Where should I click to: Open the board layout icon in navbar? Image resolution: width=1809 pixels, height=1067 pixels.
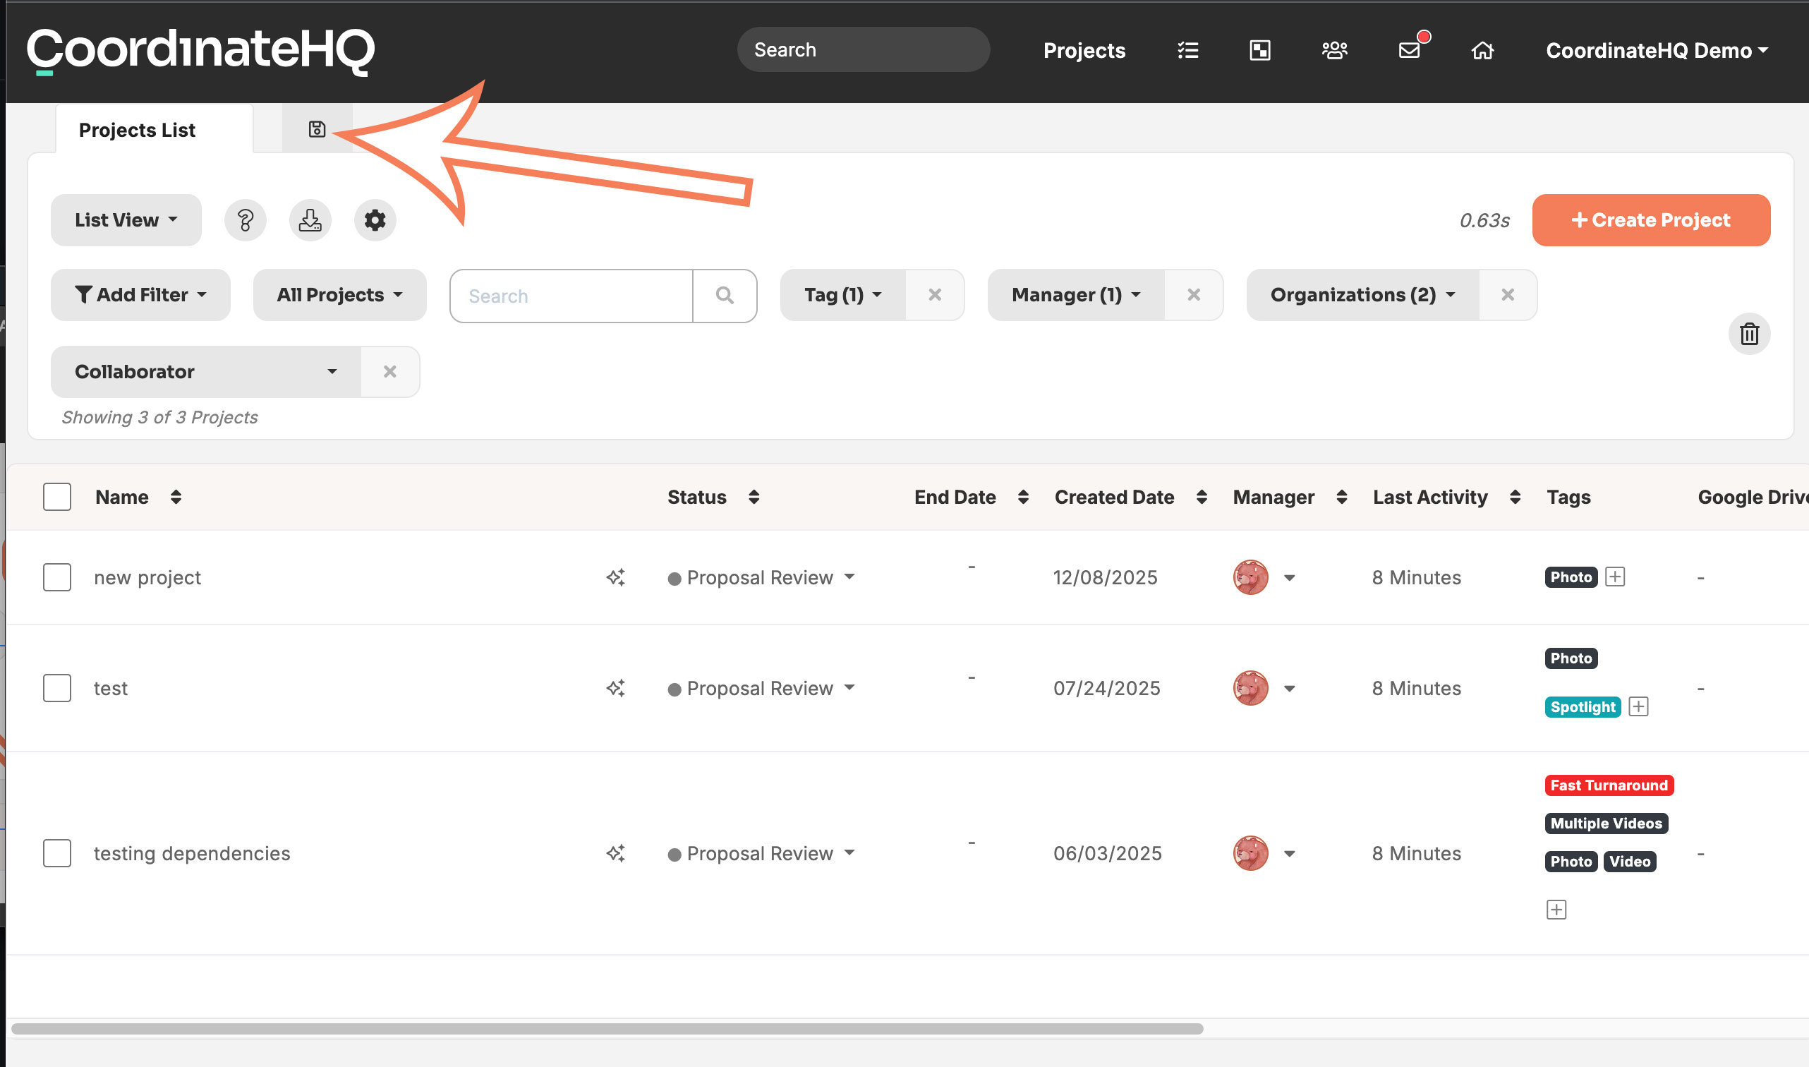point(1260,50)
